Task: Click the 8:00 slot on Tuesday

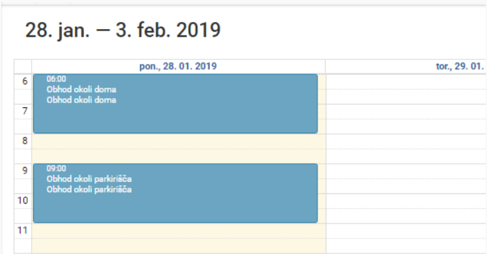Action: [x=406, y=142]
